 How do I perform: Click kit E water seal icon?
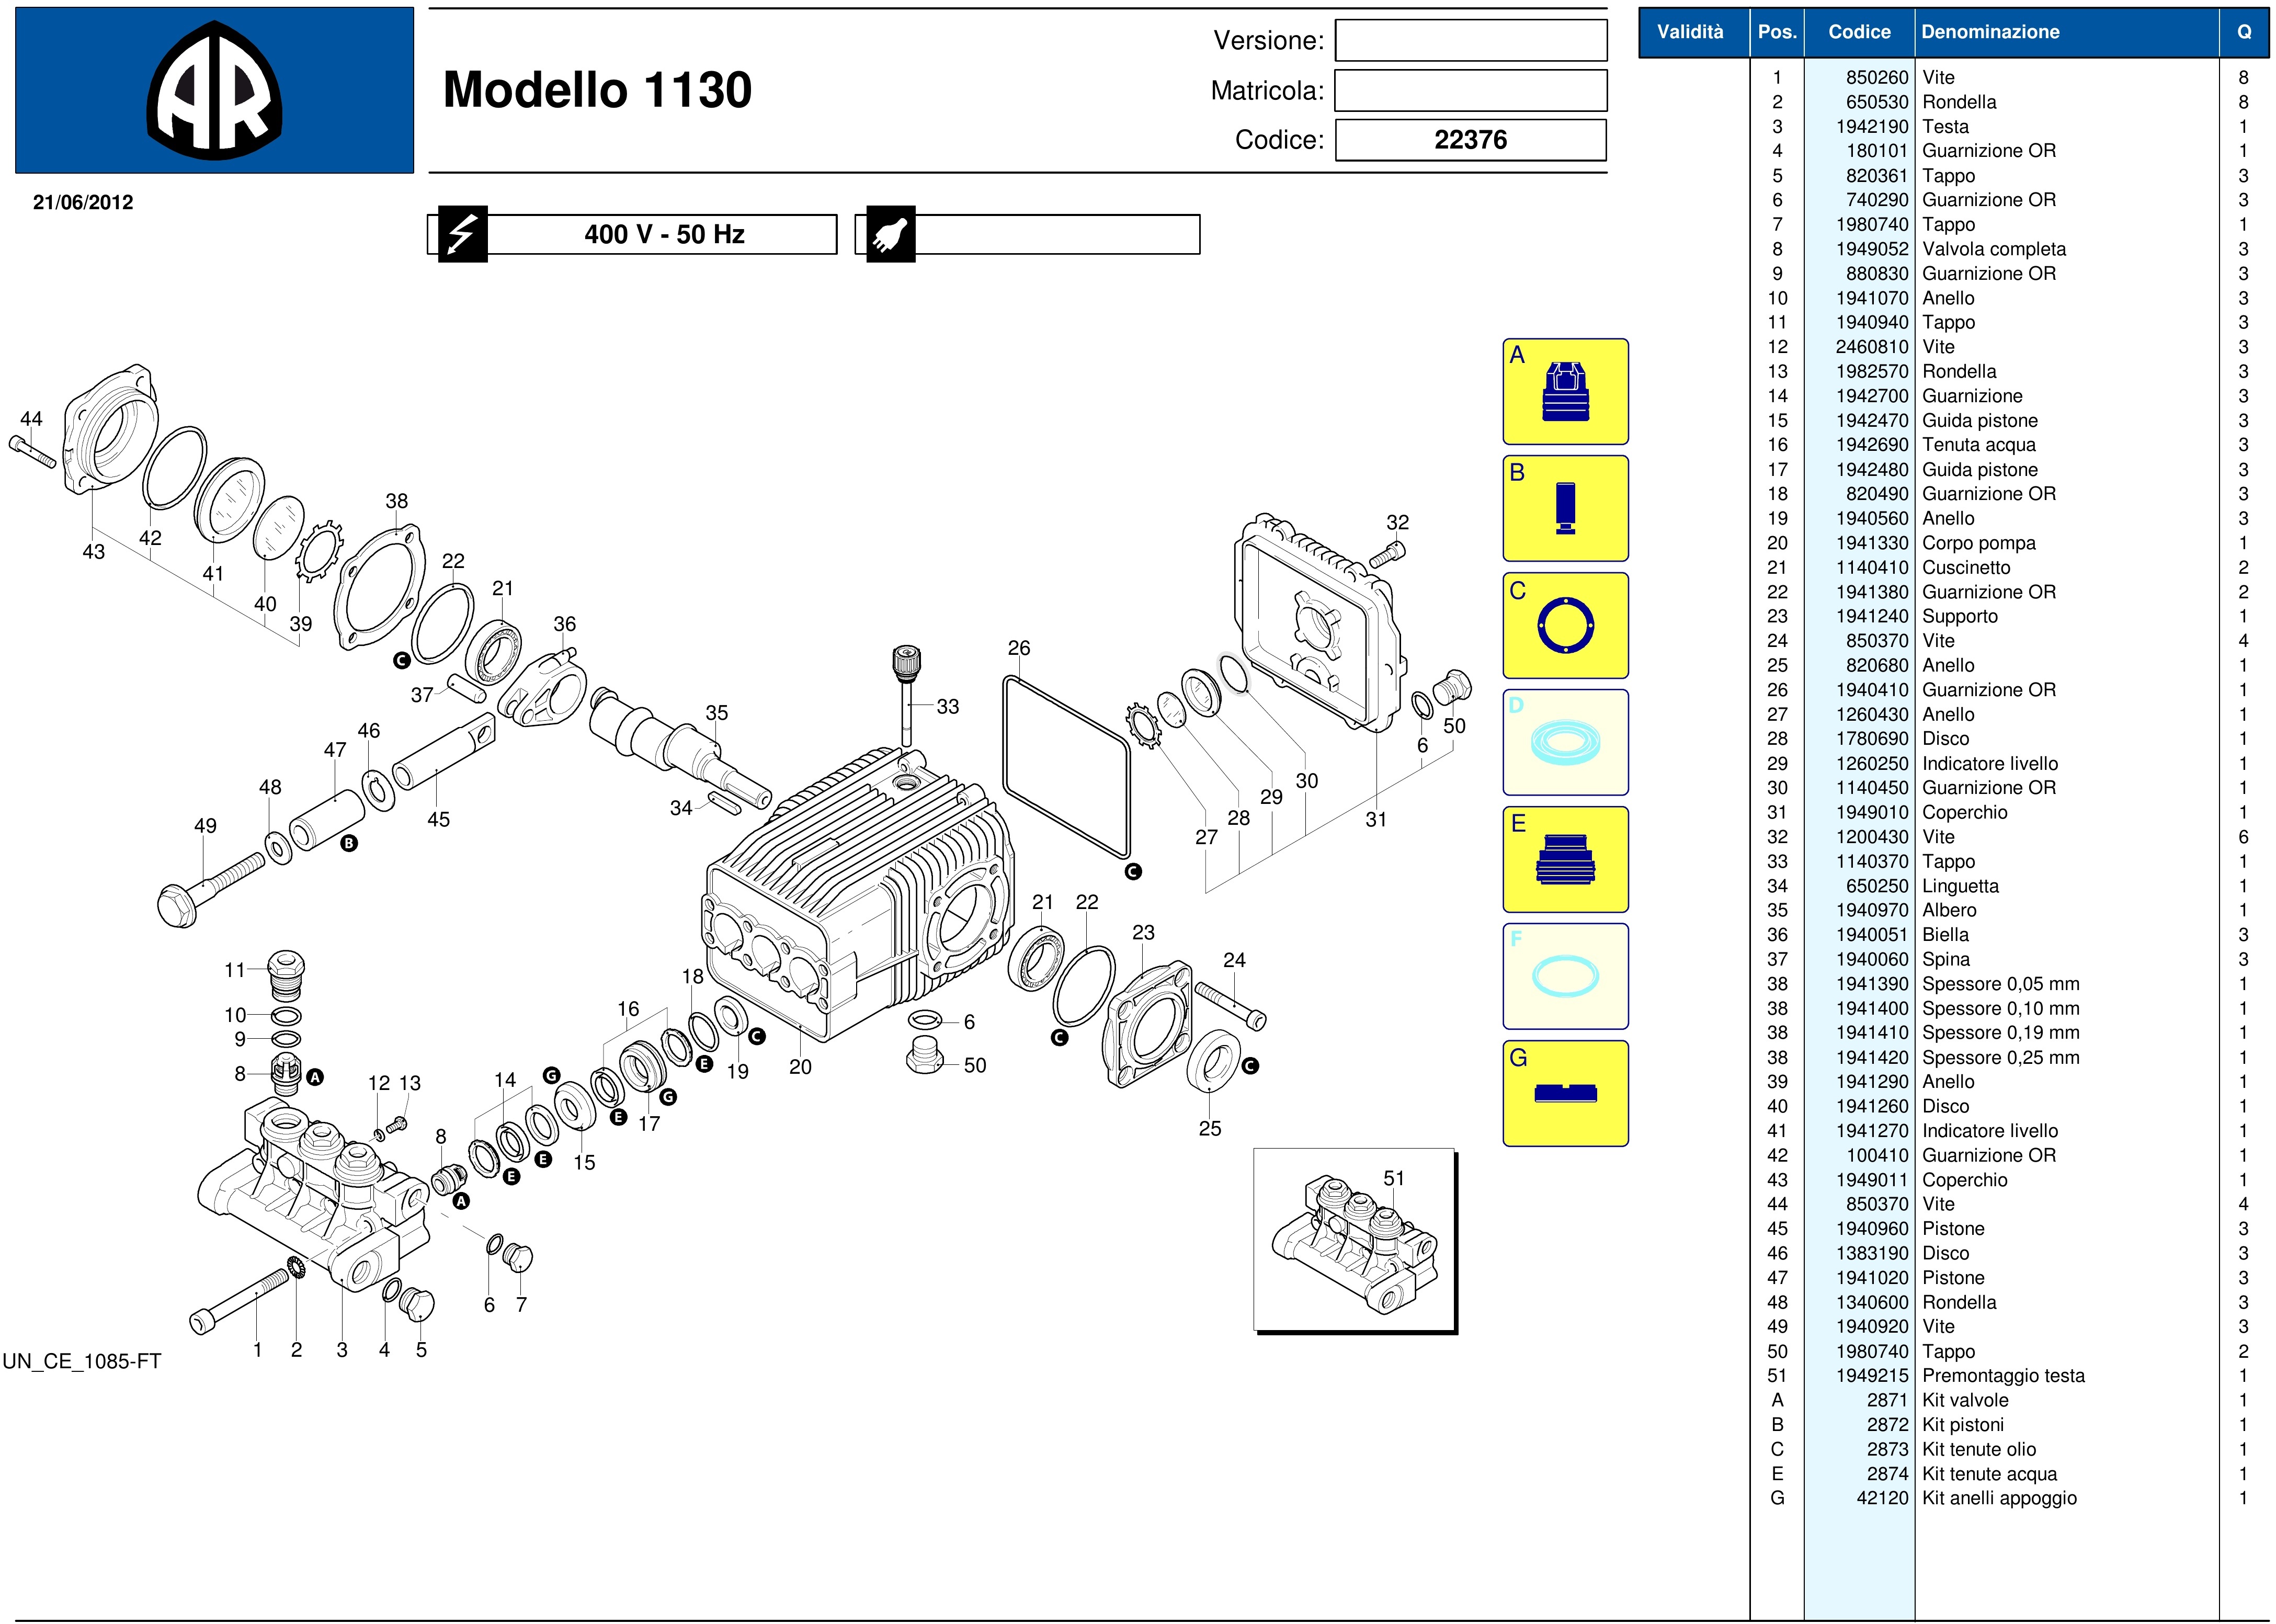coord(1565,859)
